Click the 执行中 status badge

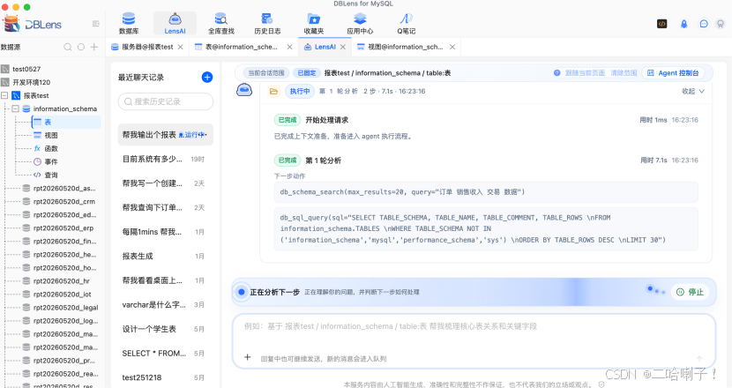300,92
